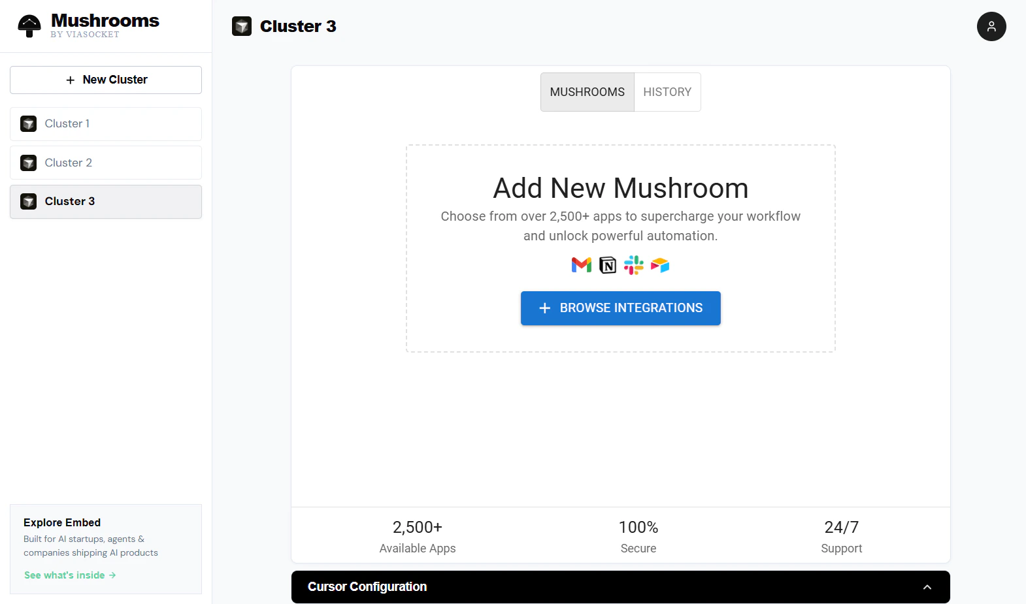Select the fourth app icon next to Slack

tap(659, 264)
